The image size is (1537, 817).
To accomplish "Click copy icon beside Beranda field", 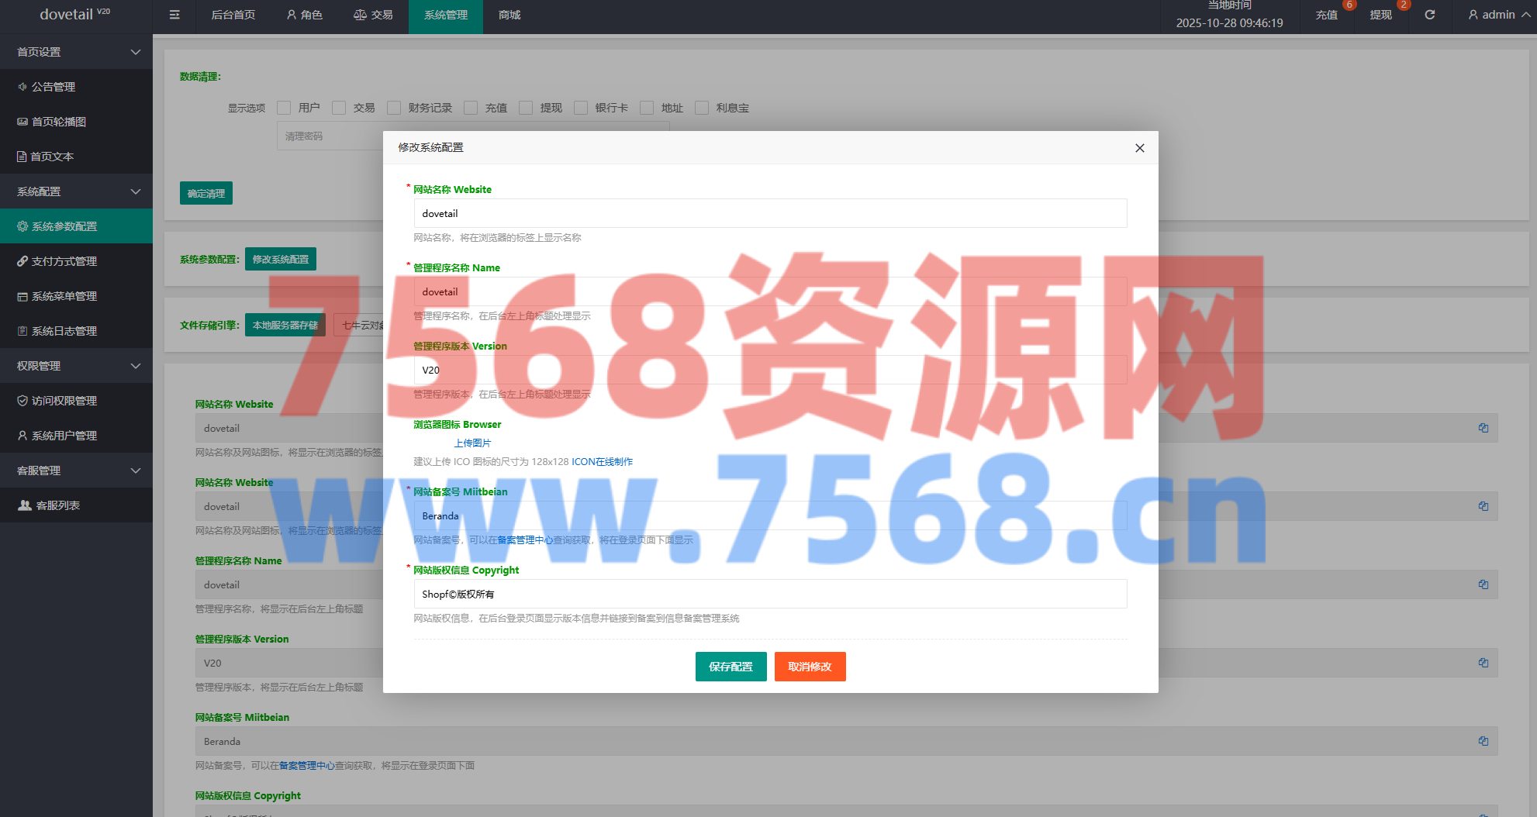I will [x=1483, y=741].
